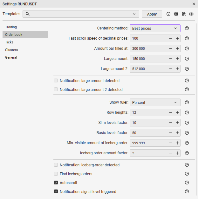Decrease Min. visible iceberg amount with minus
The height and width of the screenshot is (199, 198).
171,143
